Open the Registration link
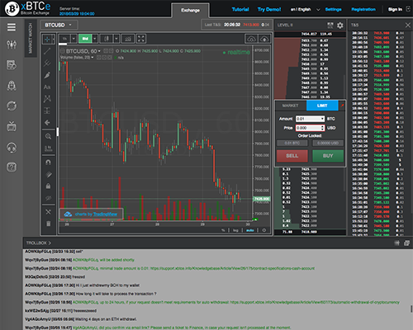This screenshot has height=330, width=413. (x=363, y=9)
